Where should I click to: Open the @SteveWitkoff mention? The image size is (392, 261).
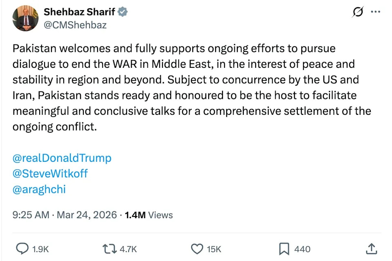[x=50, y=174]
